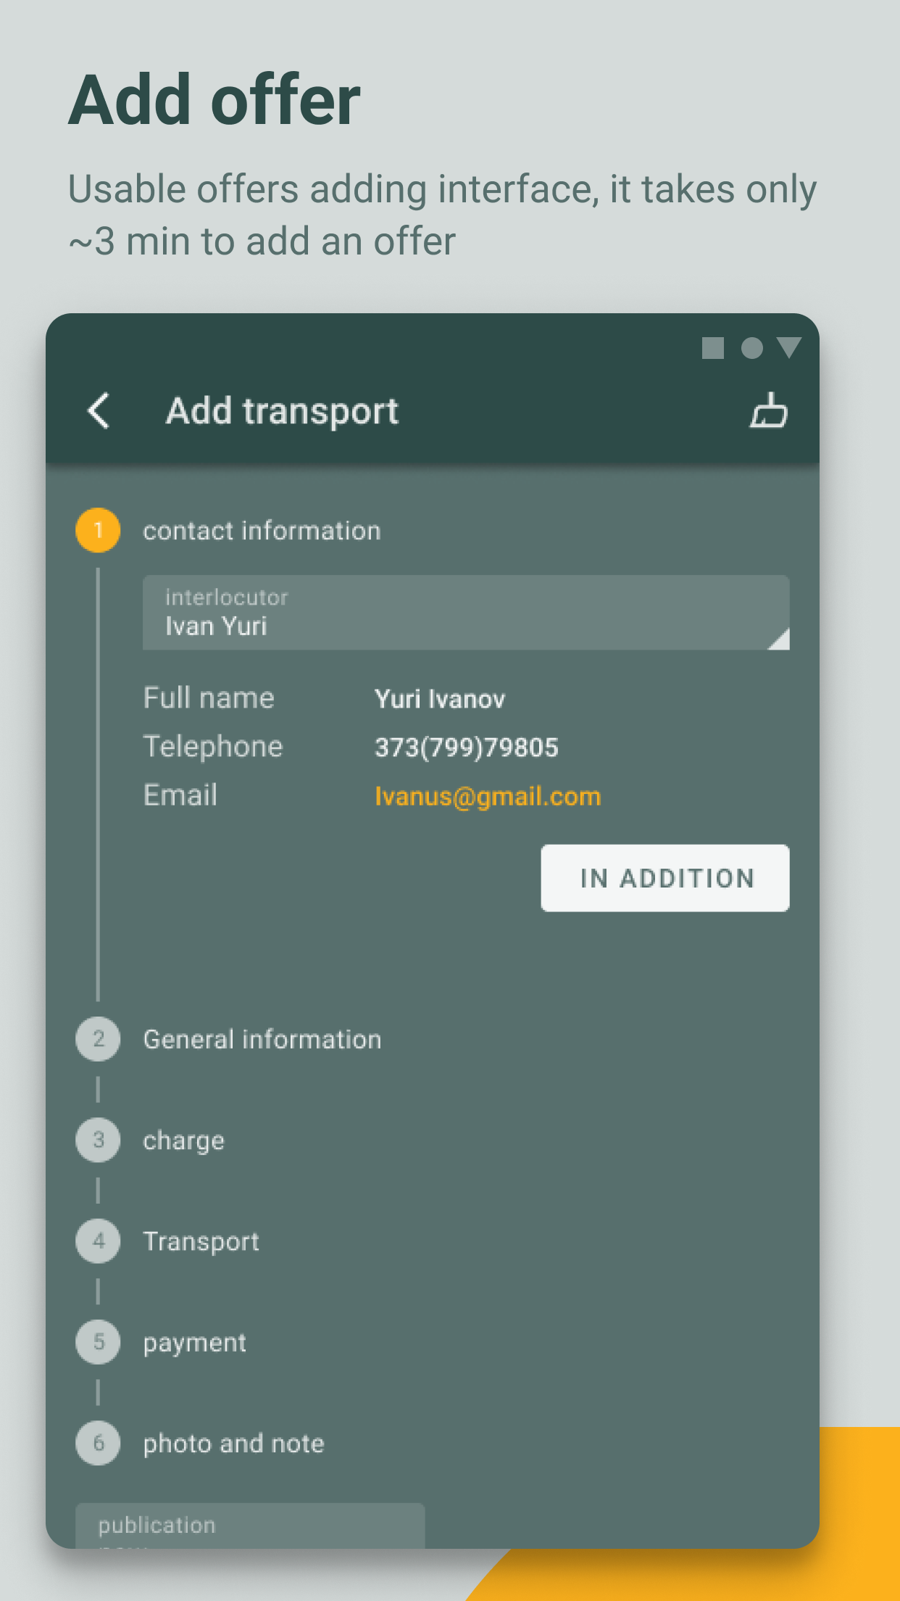Image resolution: width=900 pixels, height=1601 pixels.
Task: Tap step 1 orange circle icon
Action: (x=98, y=530)
